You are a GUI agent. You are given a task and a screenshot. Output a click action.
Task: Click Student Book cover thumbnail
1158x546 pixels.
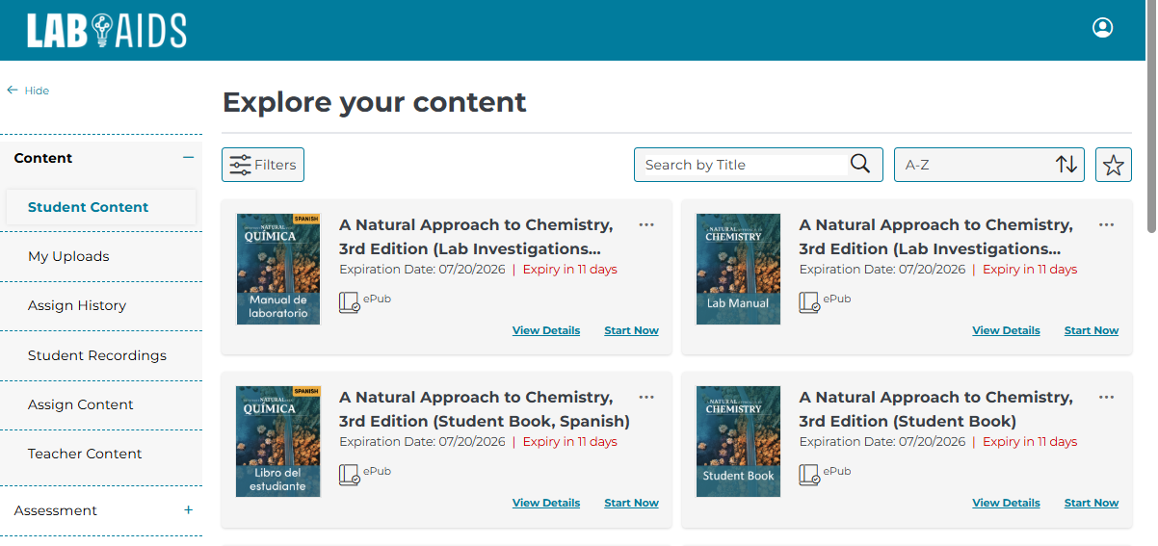pyautogui.click(x=739, y=441)
